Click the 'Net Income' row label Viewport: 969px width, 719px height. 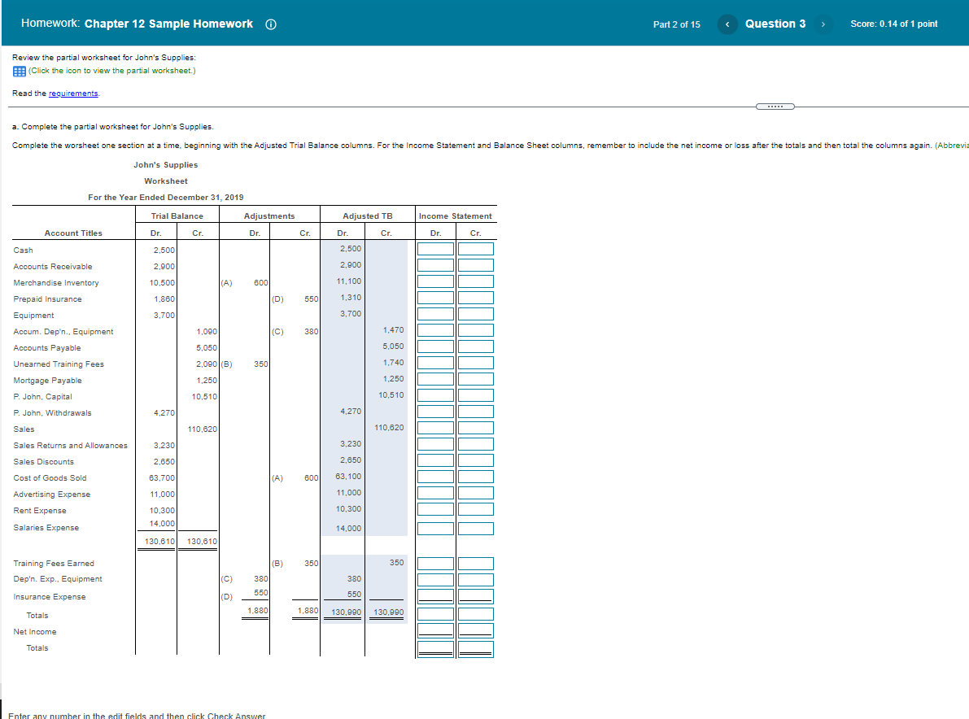[x=35, y=632]
